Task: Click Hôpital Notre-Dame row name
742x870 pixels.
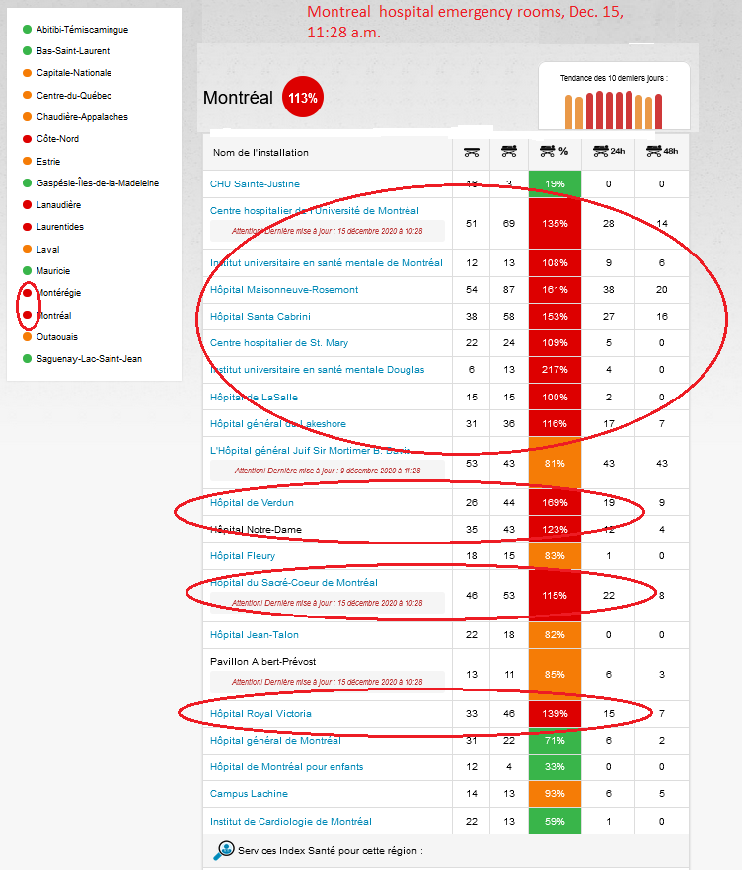Action: coord(256,529)
